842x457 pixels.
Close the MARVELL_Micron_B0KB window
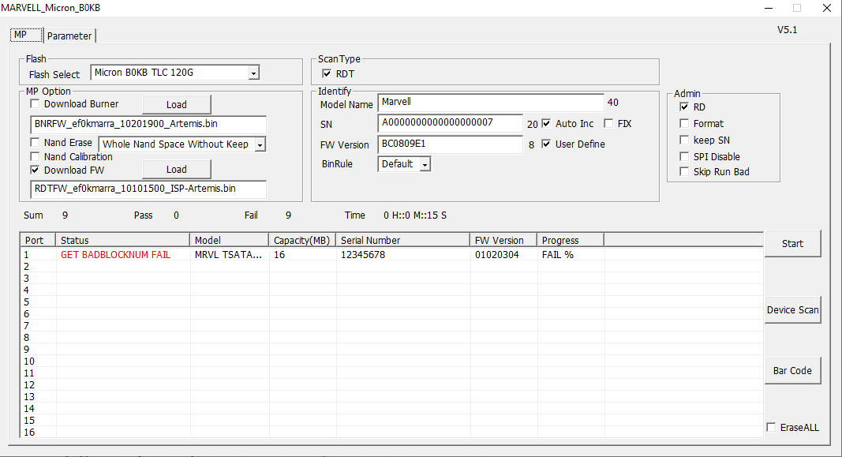click(x=827, y=8)
